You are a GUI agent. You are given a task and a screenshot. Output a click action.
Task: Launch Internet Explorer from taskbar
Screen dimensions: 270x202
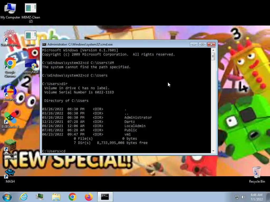click(23, 197)
